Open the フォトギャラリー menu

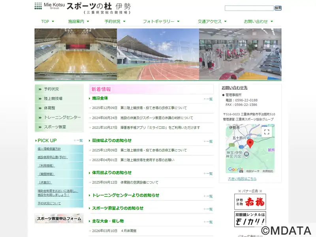[159, 21]
